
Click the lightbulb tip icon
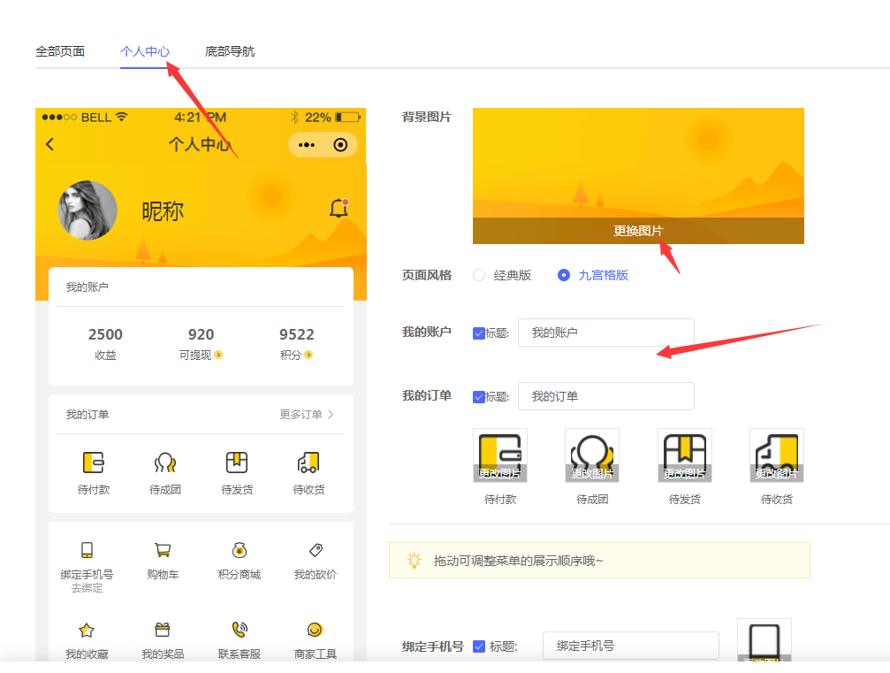pyautogui.click(x=415, y=561)
